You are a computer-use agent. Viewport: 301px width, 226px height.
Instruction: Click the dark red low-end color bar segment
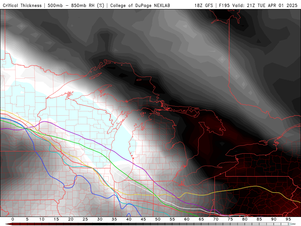(10, 224)
